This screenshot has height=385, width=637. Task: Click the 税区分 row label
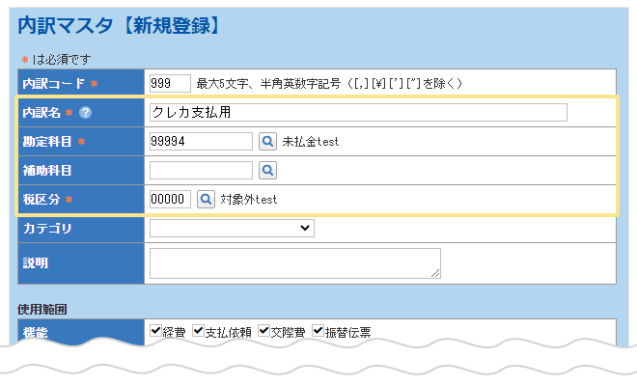click(42, 199)
